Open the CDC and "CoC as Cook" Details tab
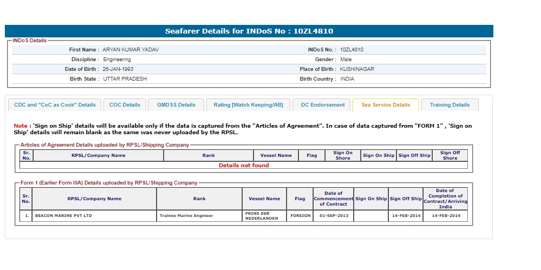Screen dimensions: 541x270 tap(55, 105)
